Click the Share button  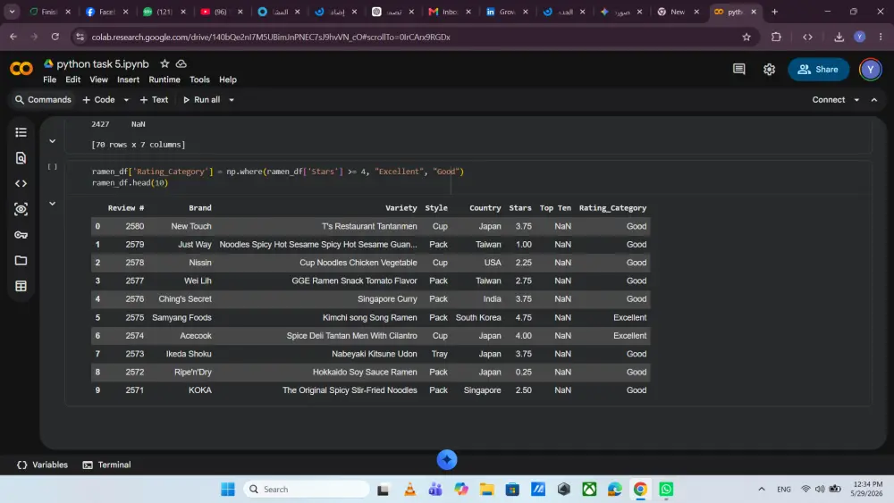[818, 70]
